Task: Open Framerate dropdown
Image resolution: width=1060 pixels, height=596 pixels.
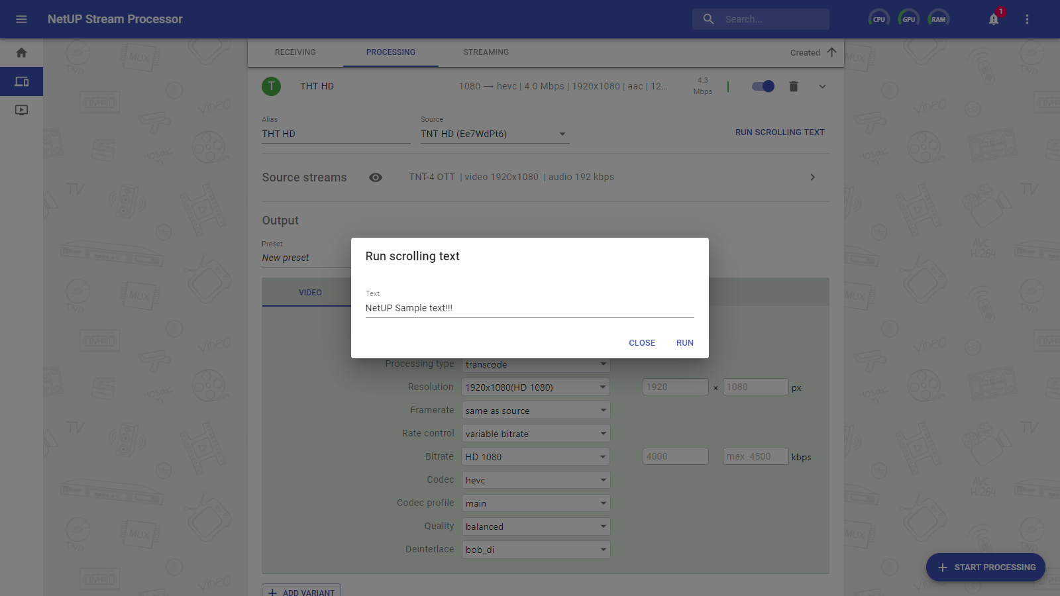Action: click(536, 410)
